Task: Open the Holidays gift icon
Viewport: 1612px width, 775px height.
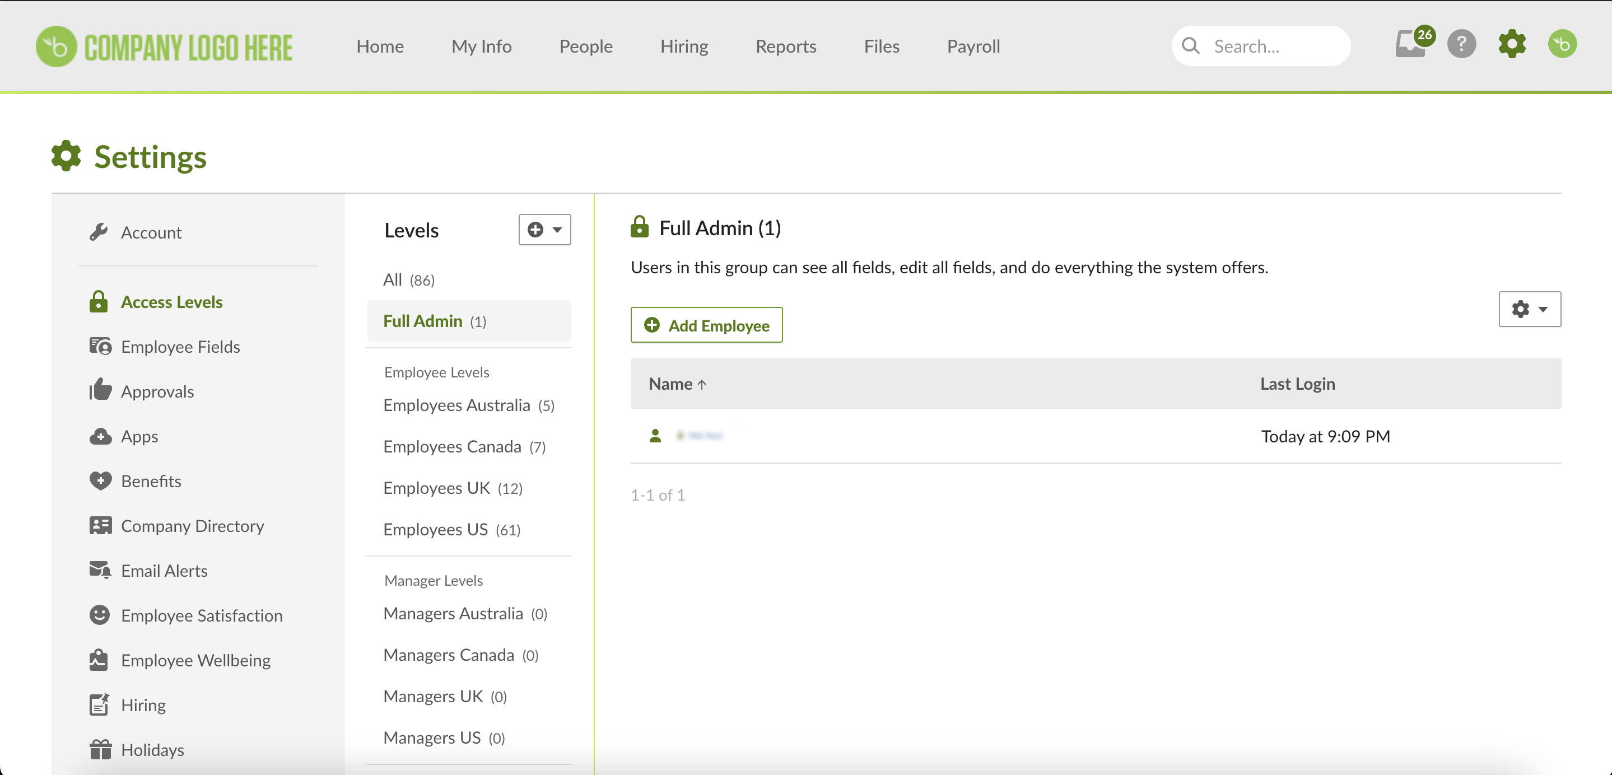Action: [100, 749]
